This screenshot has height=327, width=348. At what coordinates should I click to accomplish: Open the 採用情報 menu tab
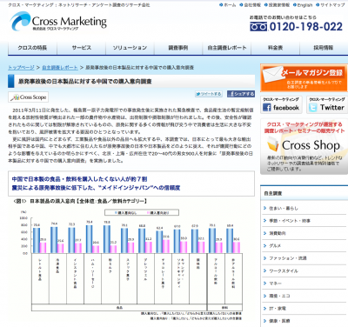[324, 48]
